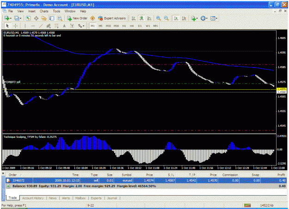This screenshot has width=289, height=209.
Task: Open the Charts menu
Action: (44, 11)
